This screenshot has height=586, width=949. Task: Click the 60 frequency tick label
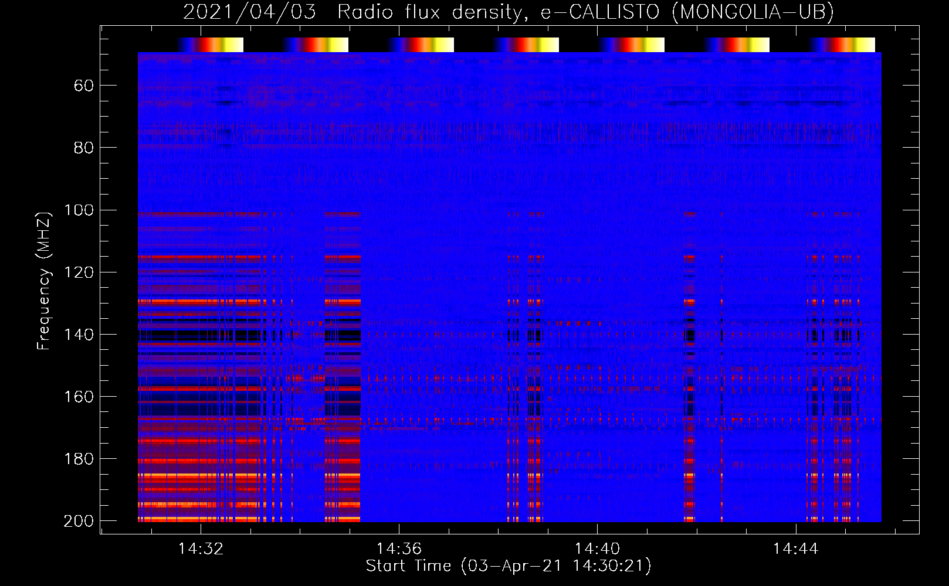pyautogui.click(x=84, y=86)
